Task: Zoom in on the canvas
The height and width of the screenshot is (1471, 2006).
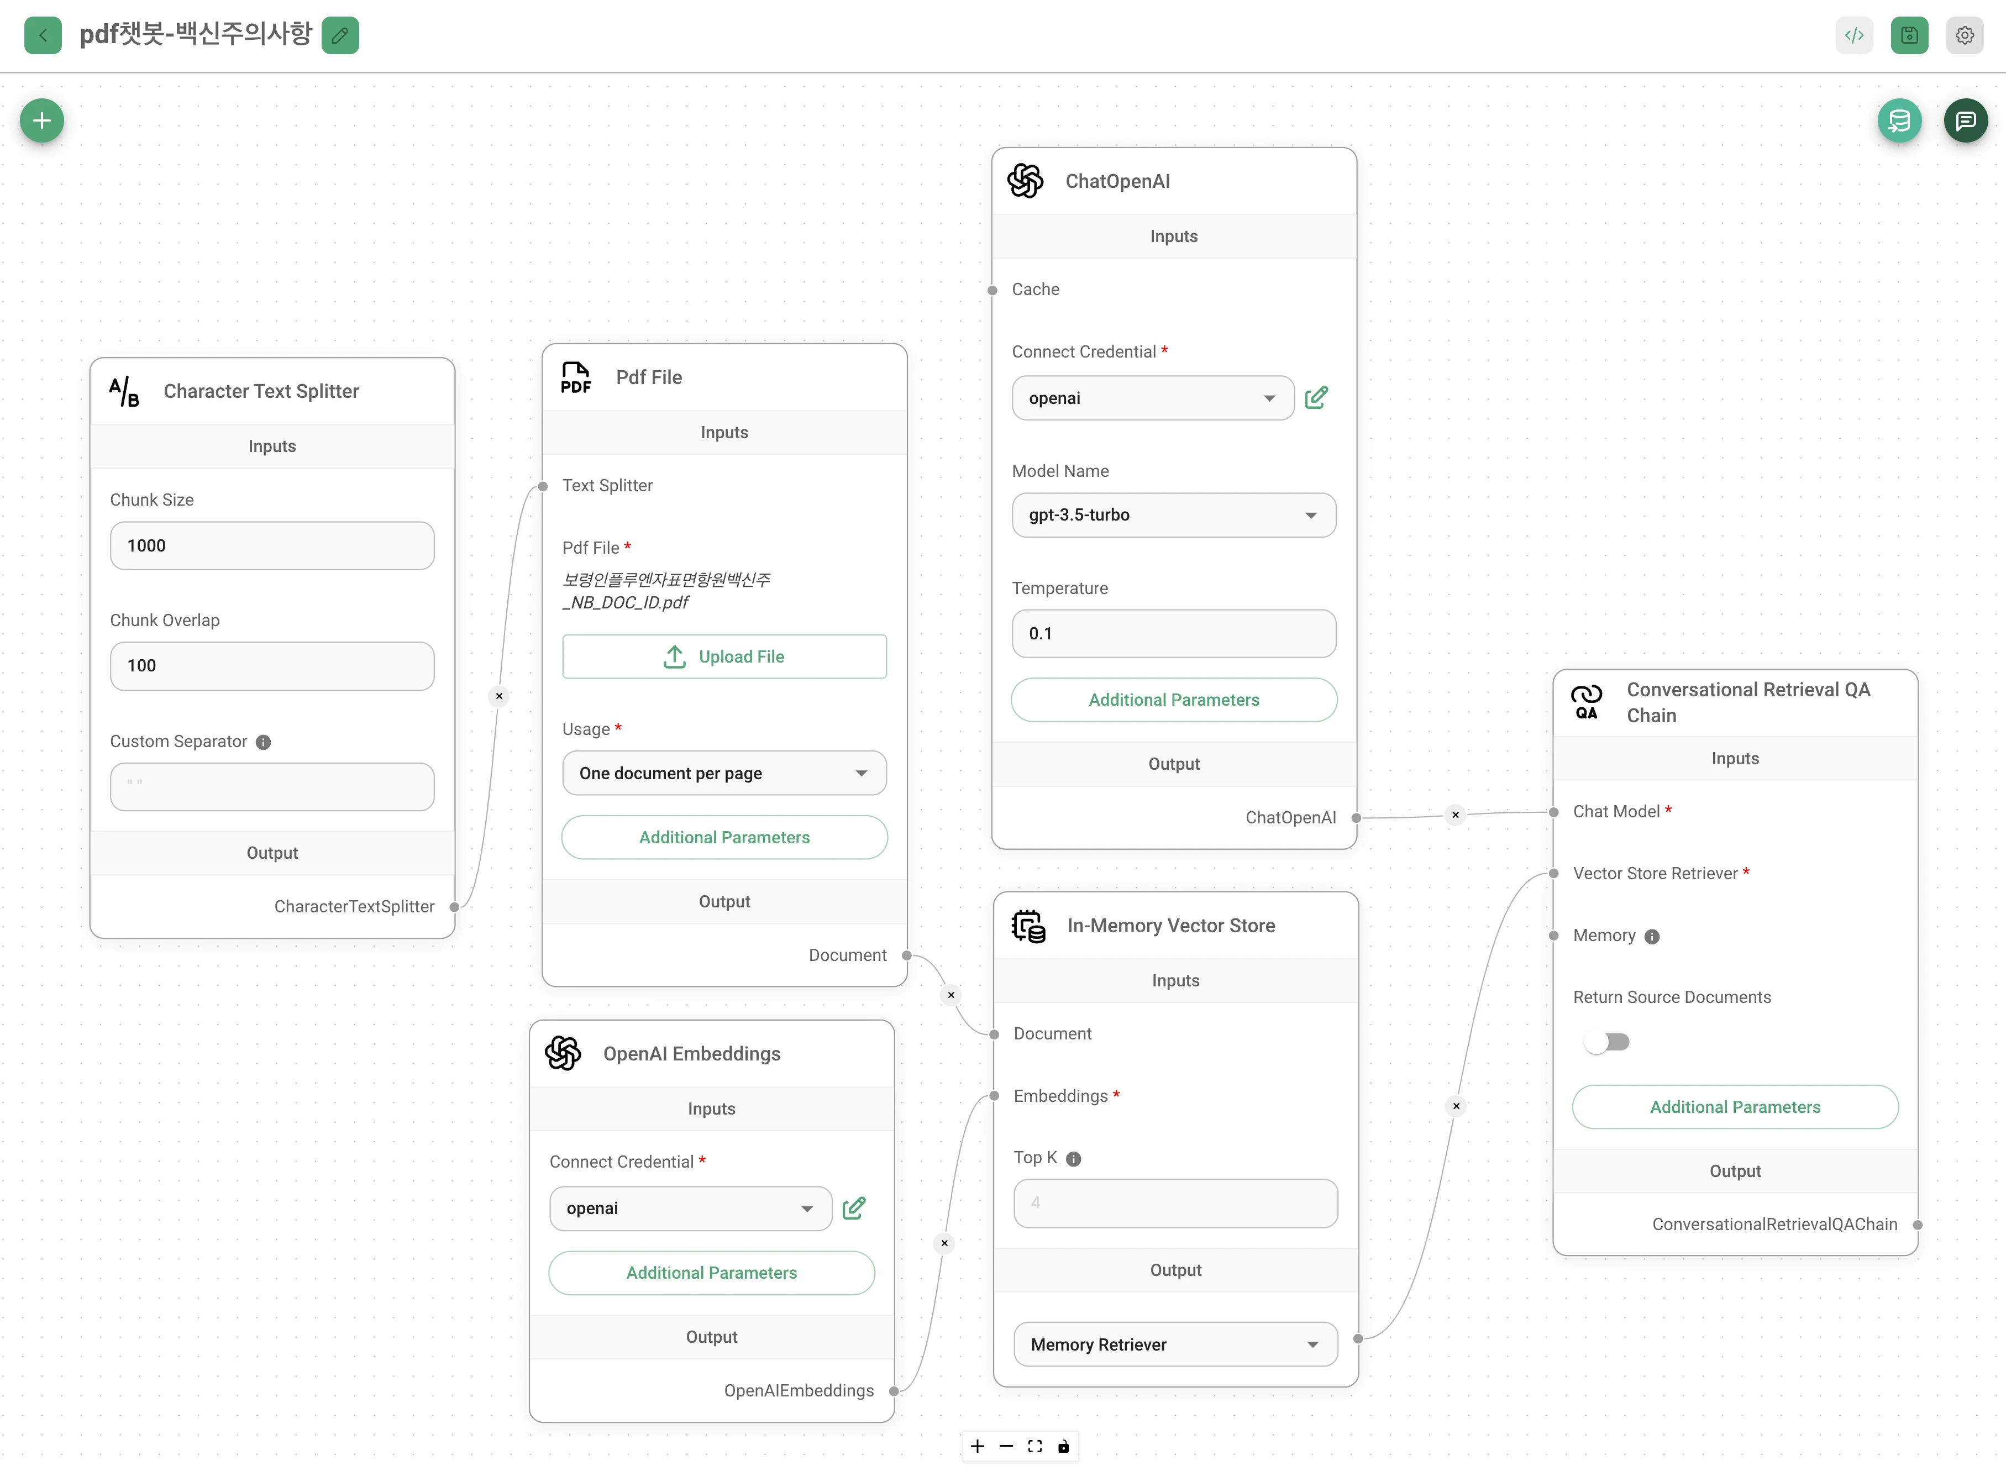Action: click(978, 1446)
